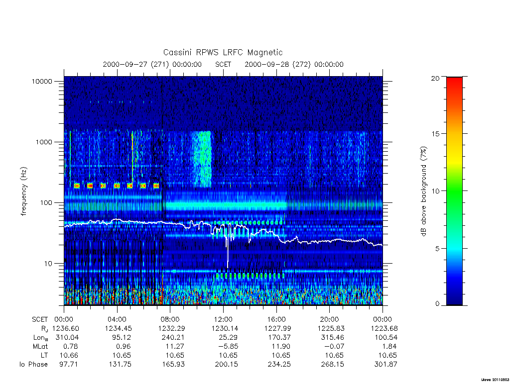Click the green region of the color bar
This screenshot has height=382, width=510.
pos(454,191)
